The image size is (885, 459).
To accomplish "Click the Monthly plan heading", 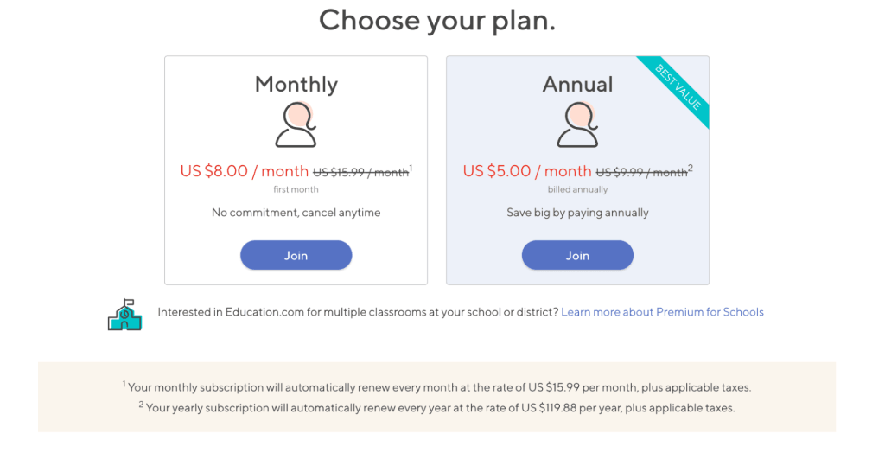I will (296, 85).
